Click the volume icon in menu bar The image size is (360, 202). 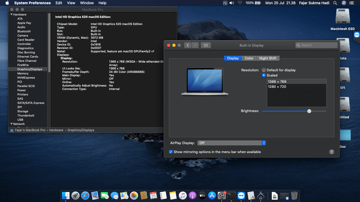point(232,3)
